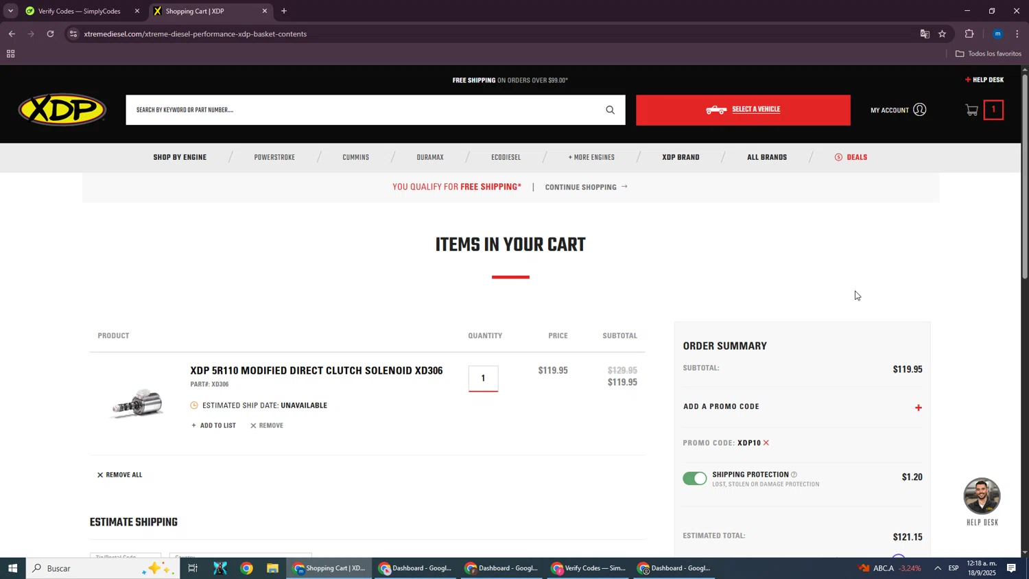Open Deals menu item
The image size is (1029, 579).
point(851,158)
